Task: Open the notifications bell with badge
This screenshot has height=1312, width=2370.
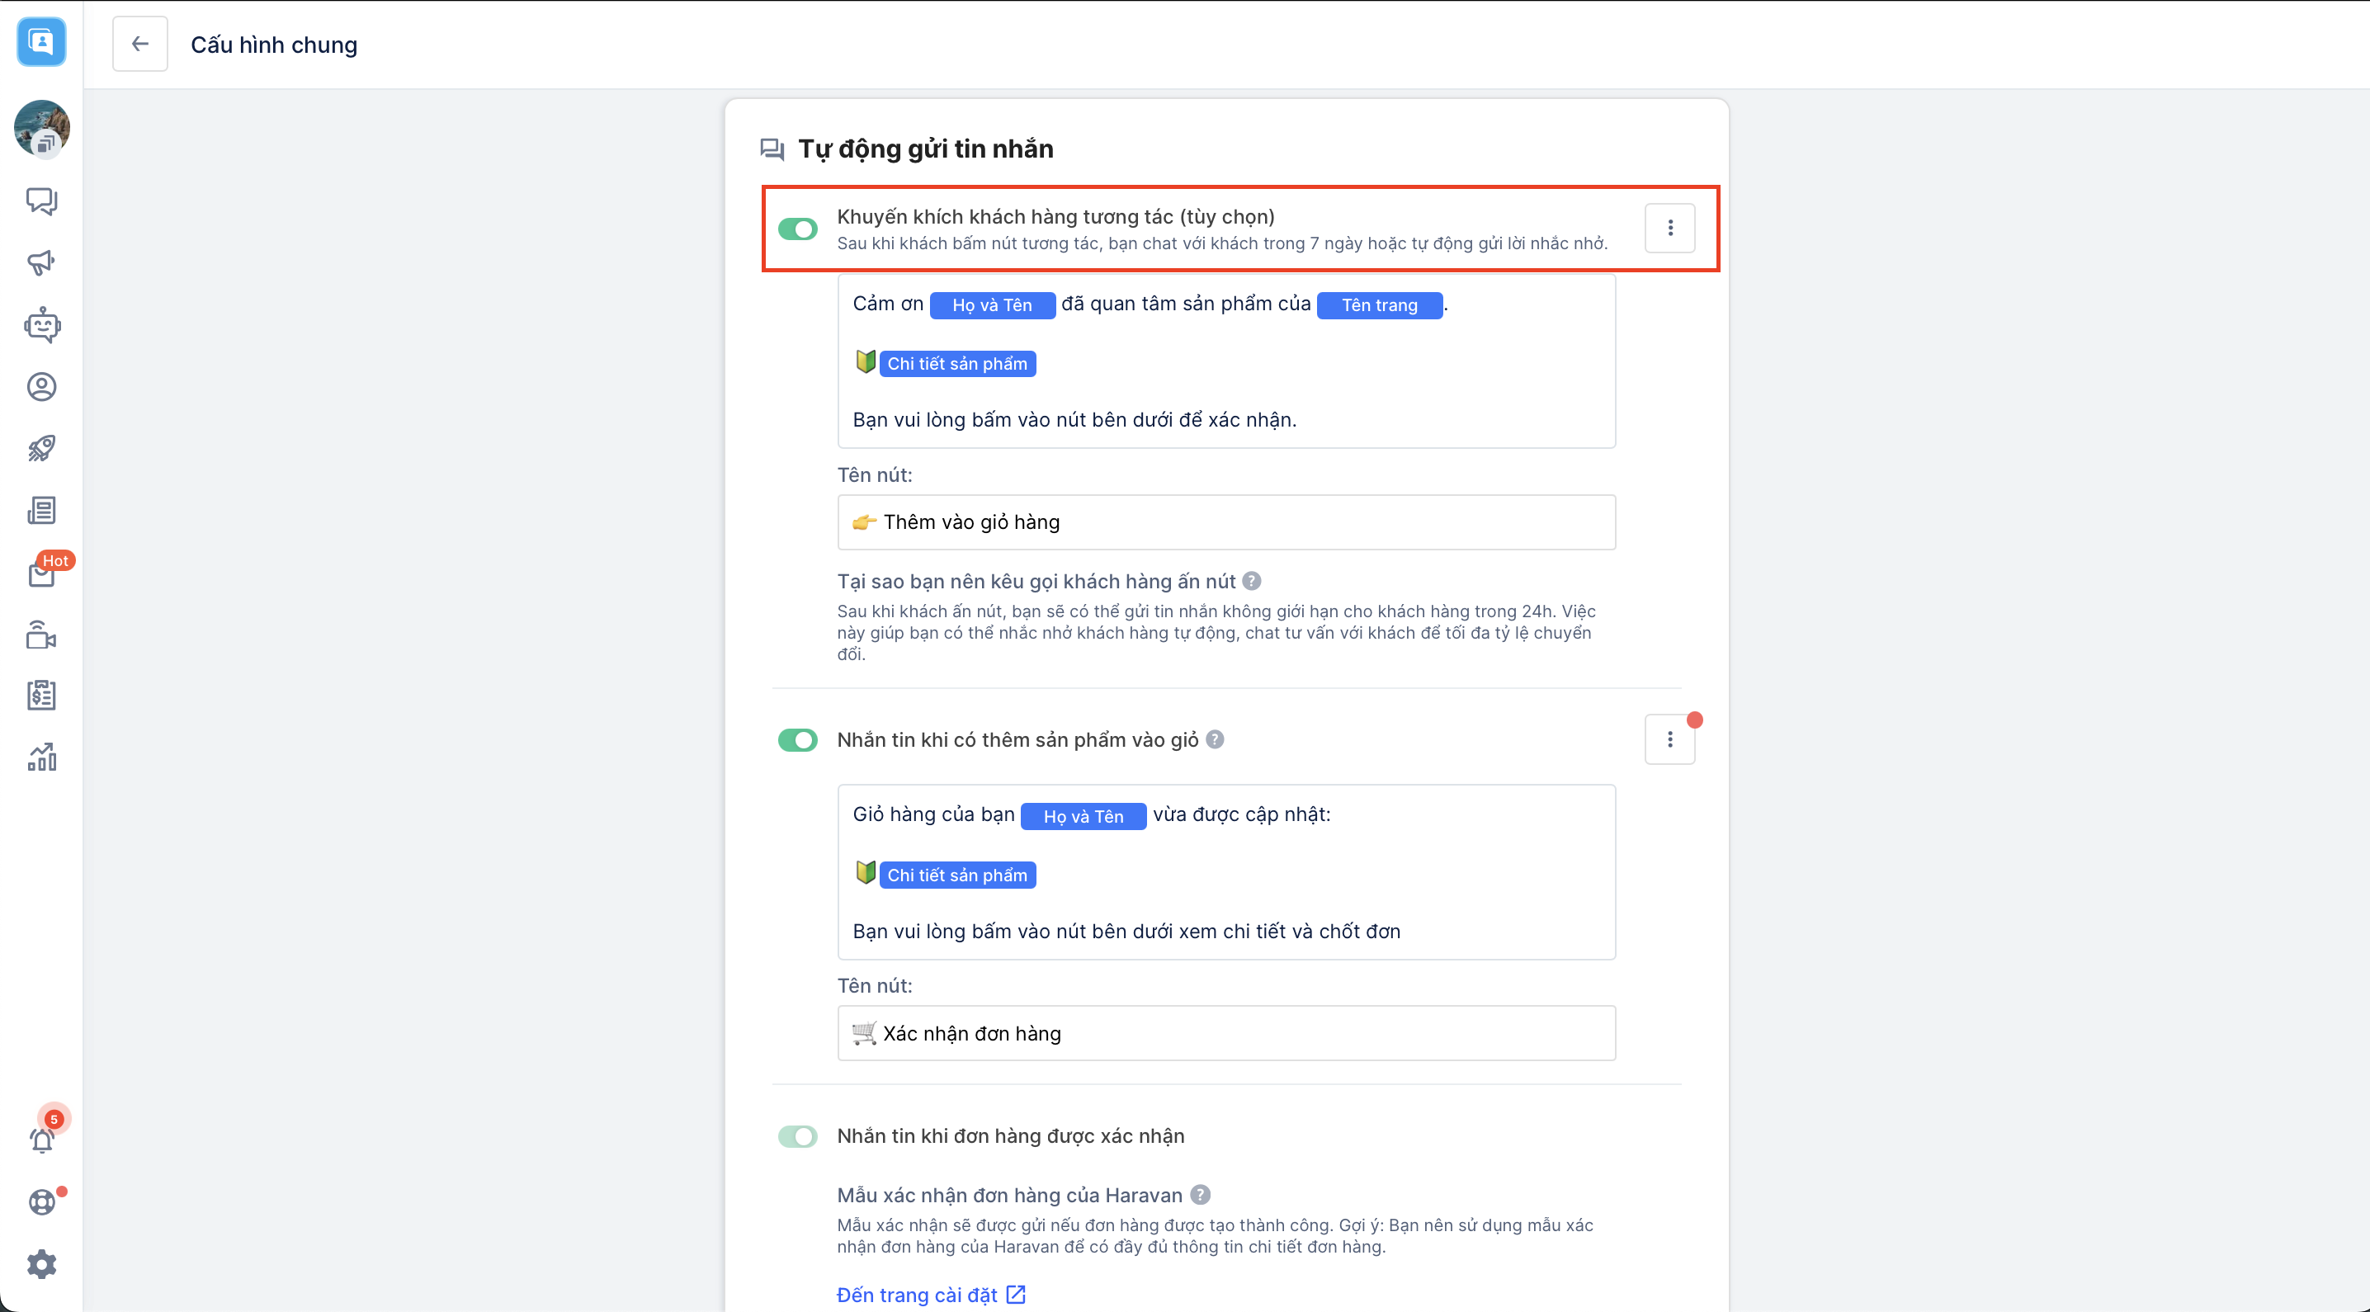Action: coord(41,1139)
